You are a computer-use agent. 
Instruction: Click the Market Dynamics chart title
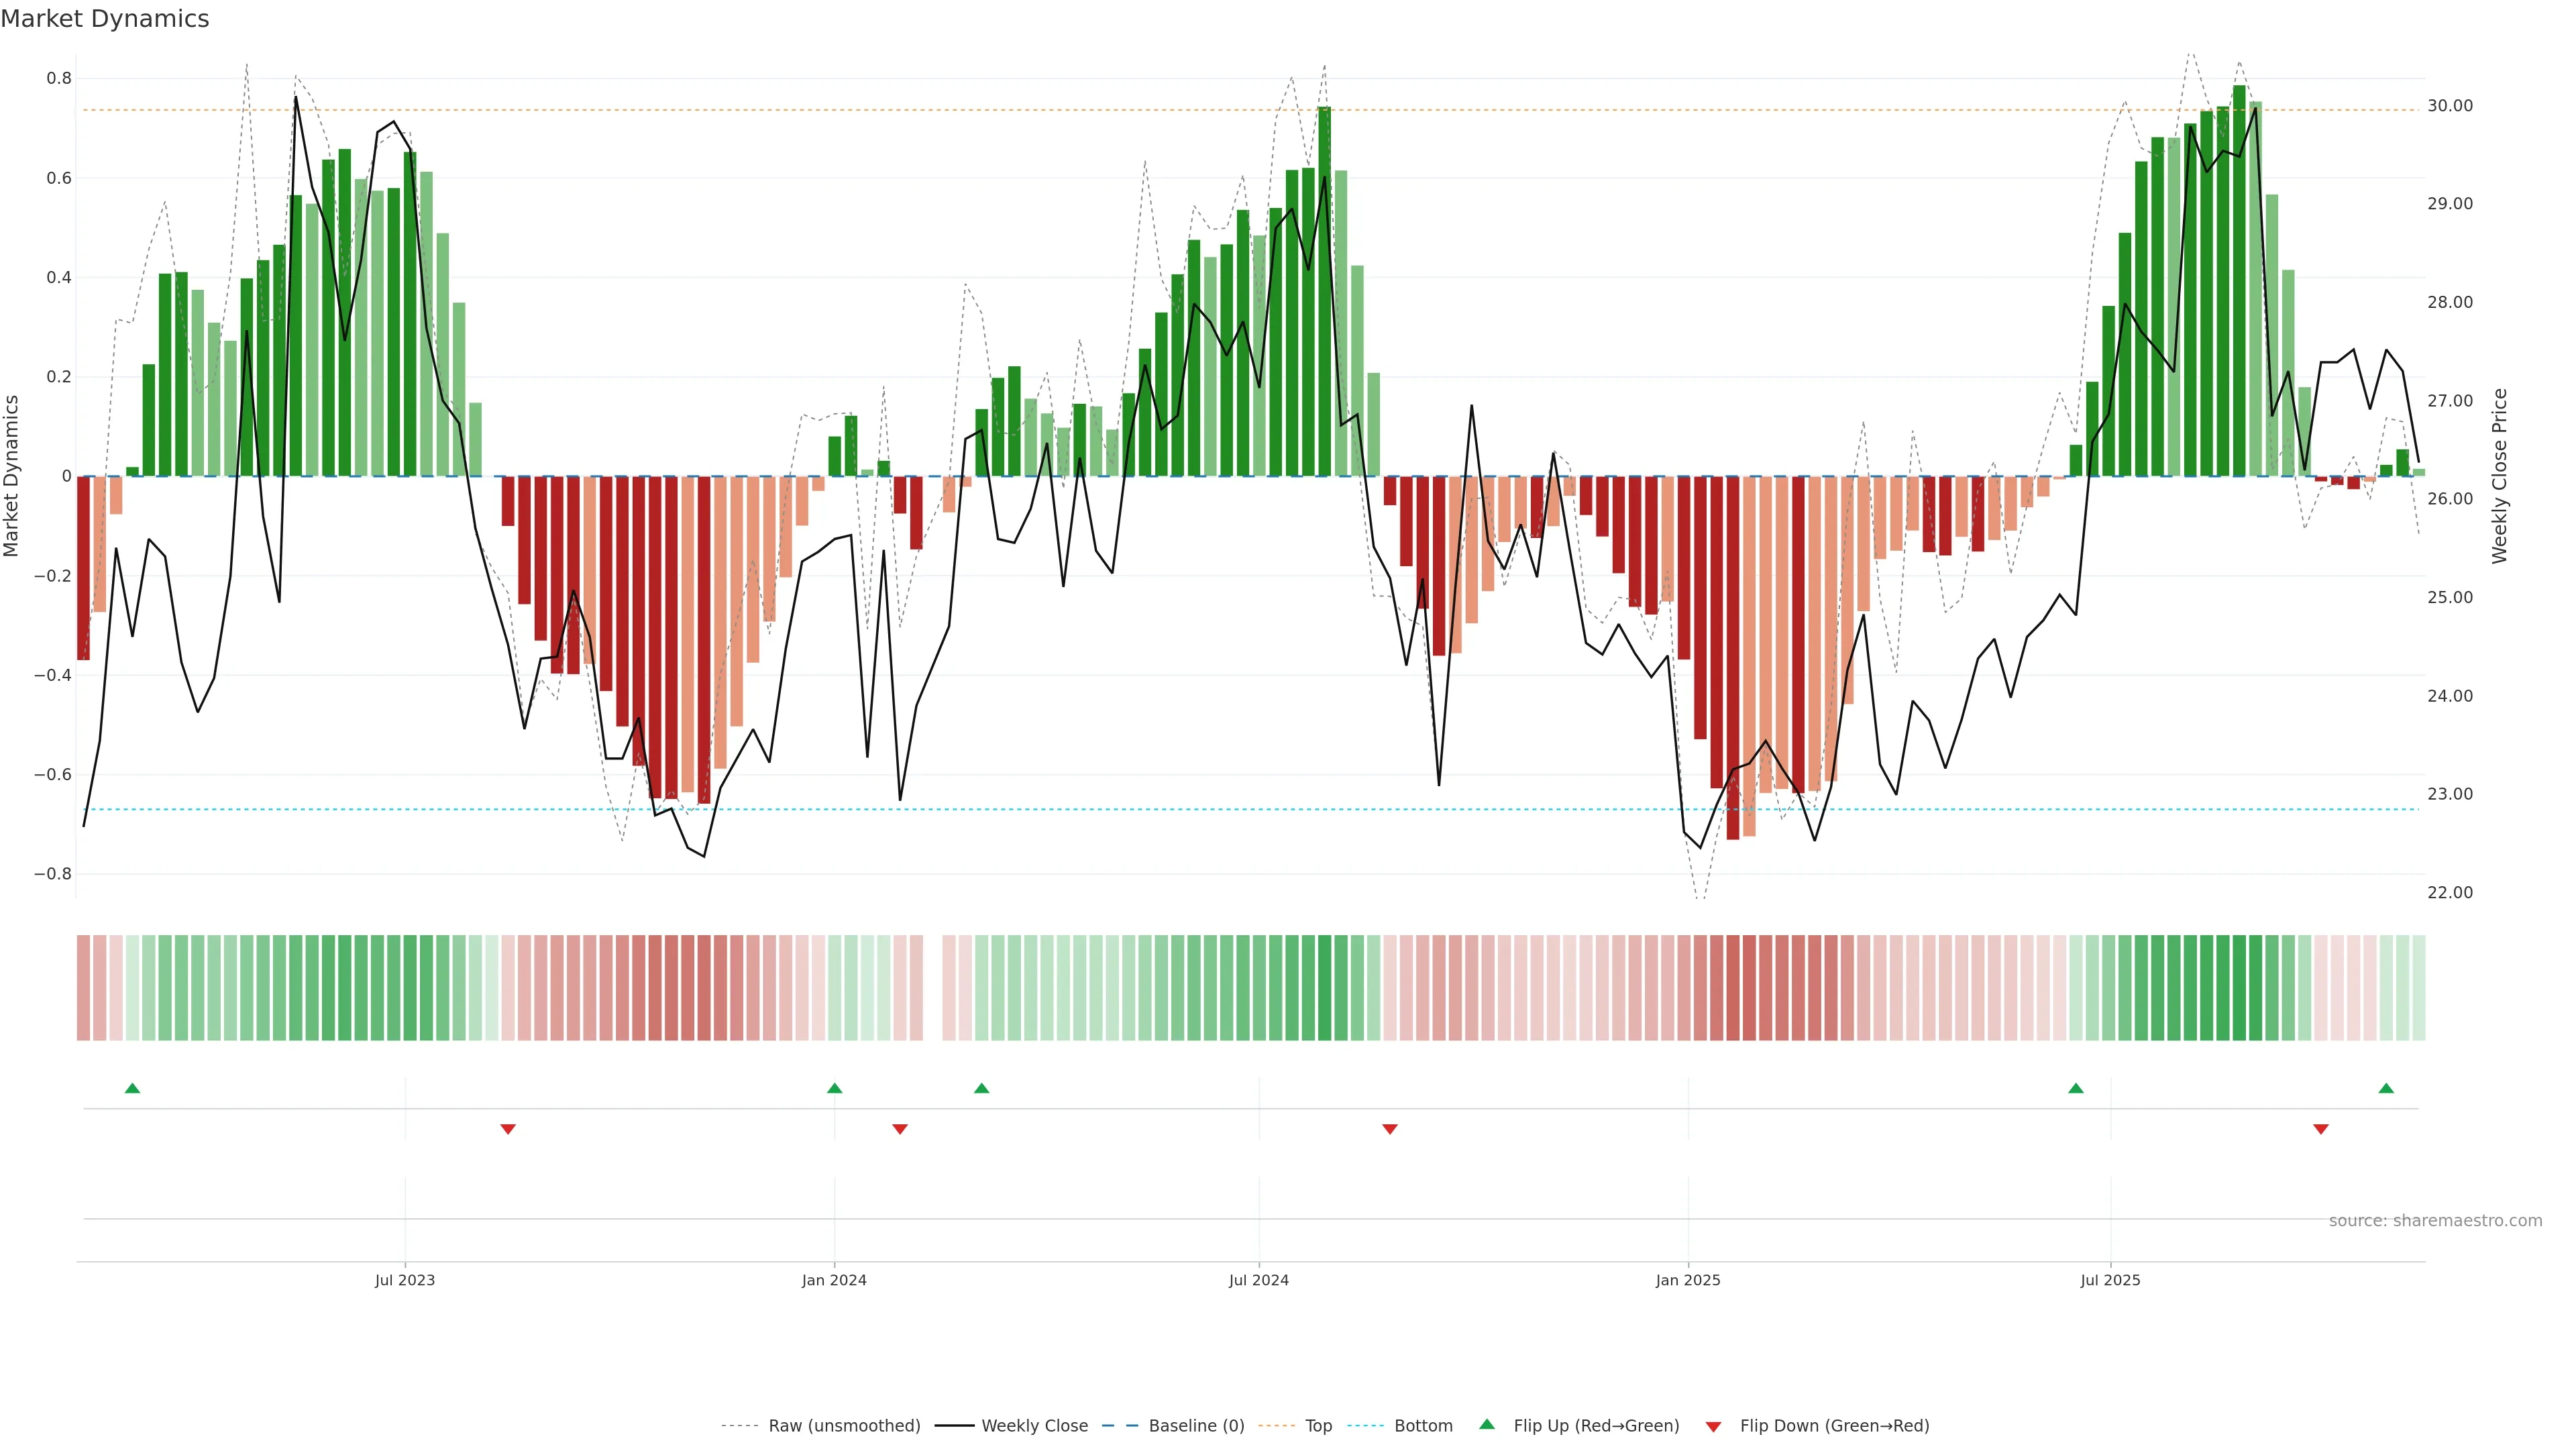tap(105, 19)
